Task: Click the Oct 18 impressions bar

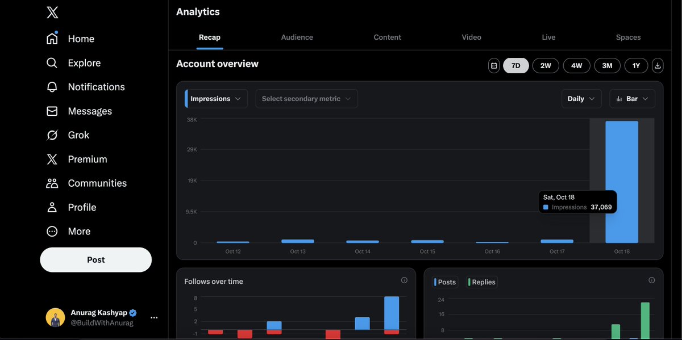Action: (622, 182)
